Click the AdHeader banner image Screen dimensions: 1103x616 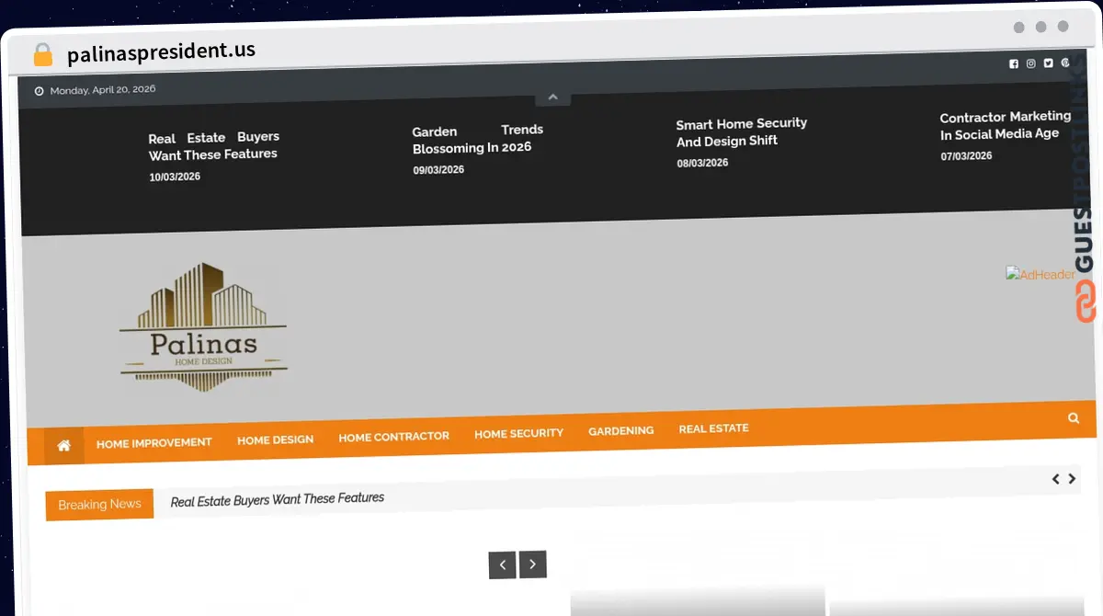[x=1040, y=274]
